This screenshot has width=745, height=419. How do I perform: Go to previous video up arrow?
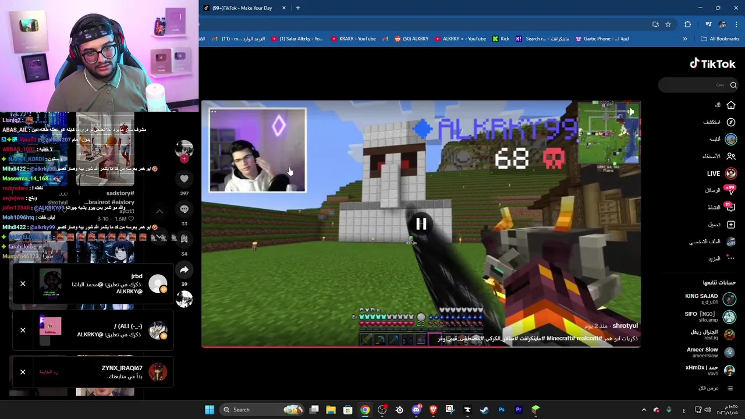[x=159, y=211]
